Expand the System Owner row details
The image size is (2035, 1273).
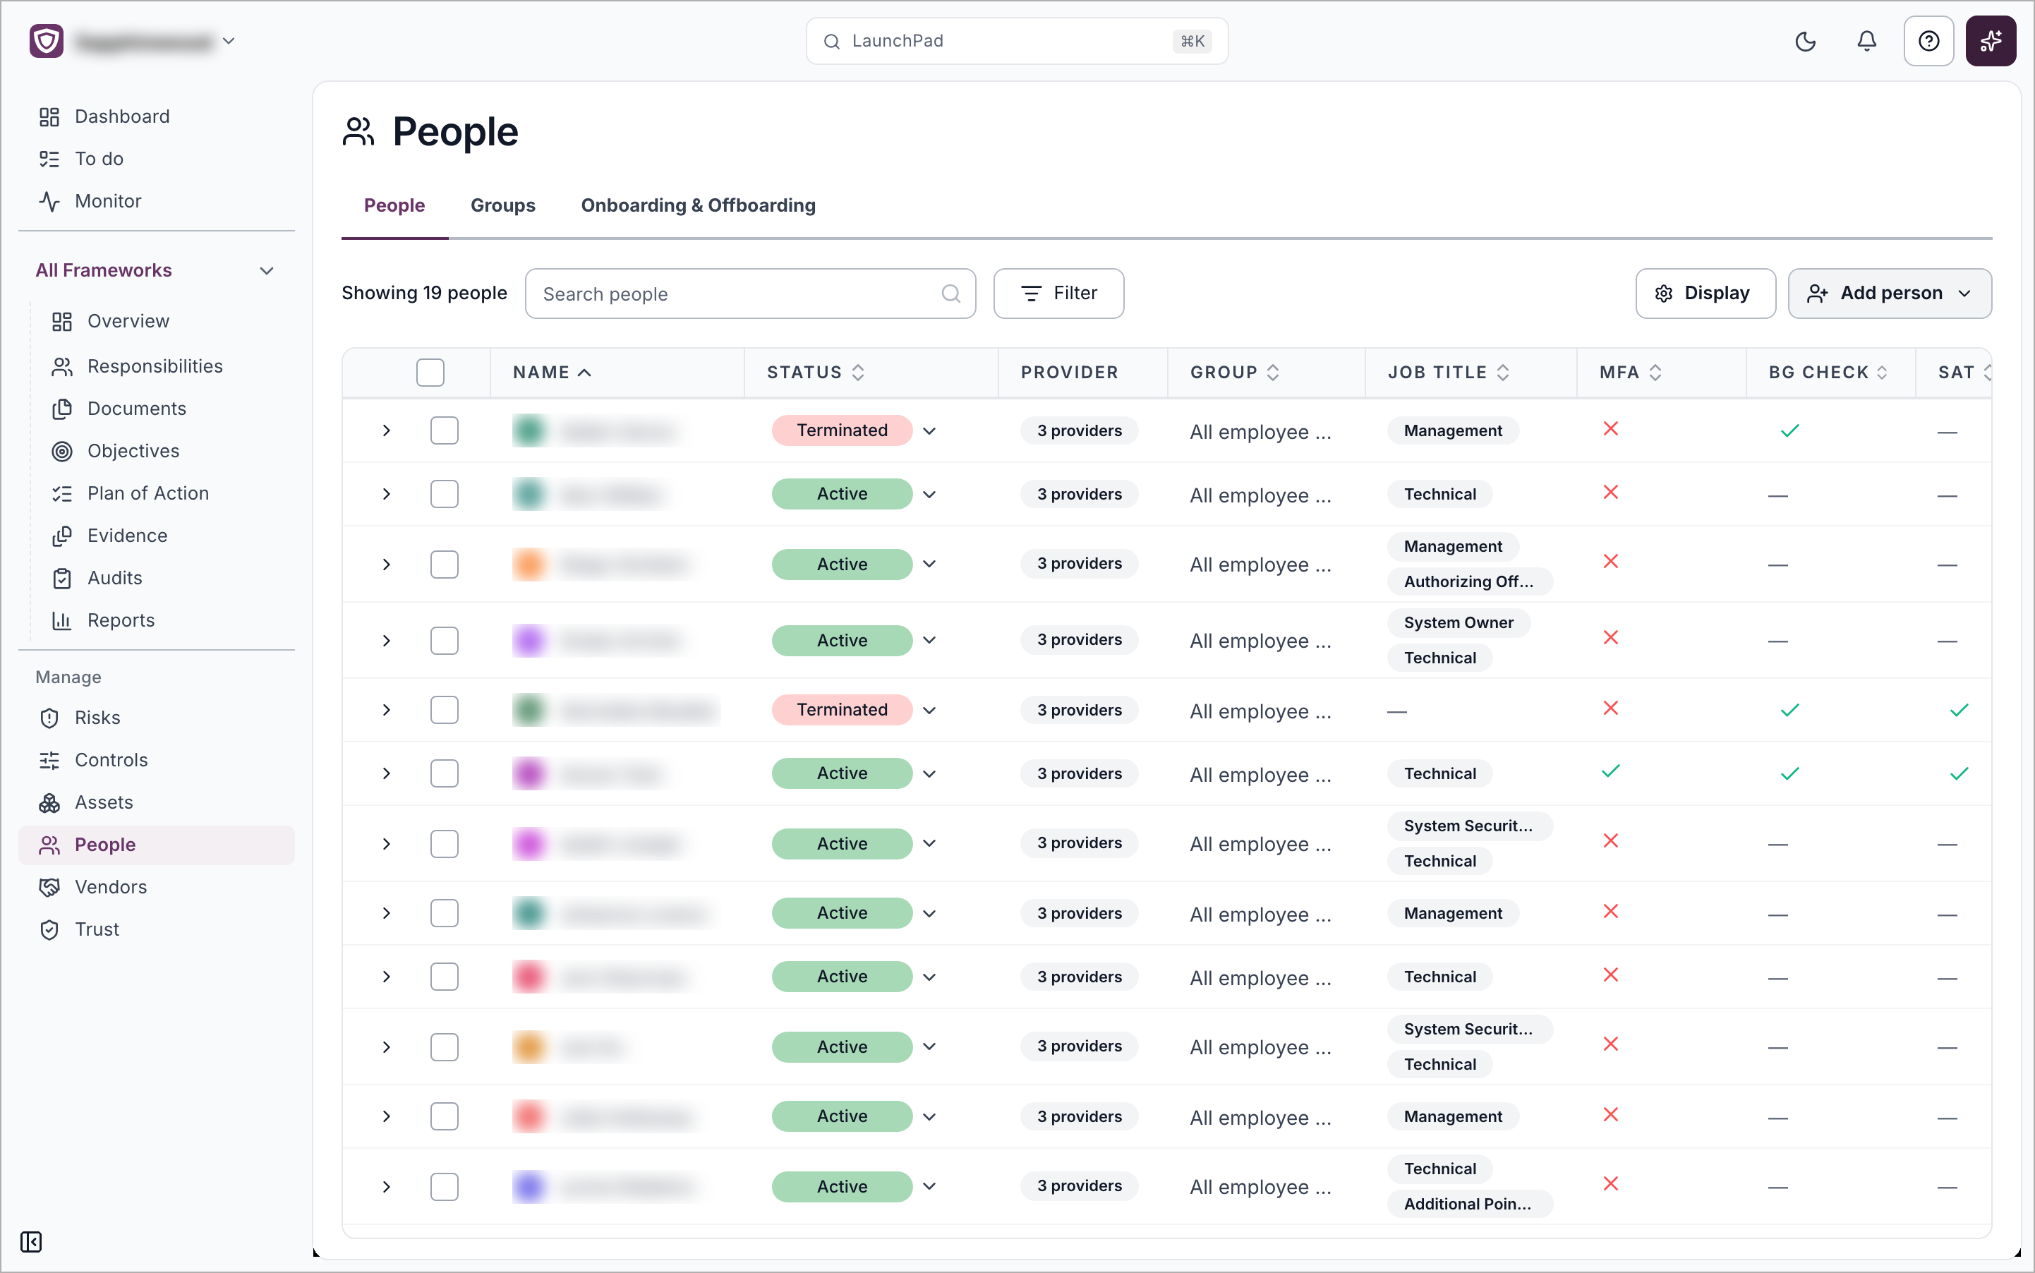tap(387, 641)
